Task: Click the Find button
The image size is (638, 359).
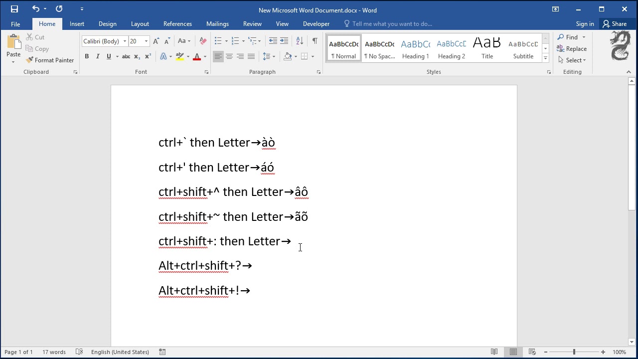Action: [567, 37]
